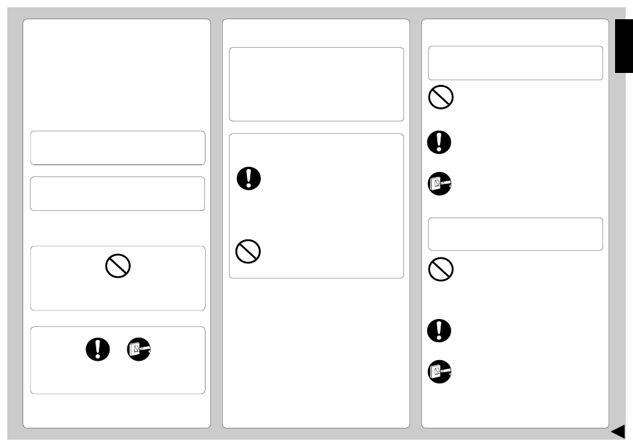
Task: Click the first prohibition icon in the right column
Action: pyautogui.click(x=441, y=97)
